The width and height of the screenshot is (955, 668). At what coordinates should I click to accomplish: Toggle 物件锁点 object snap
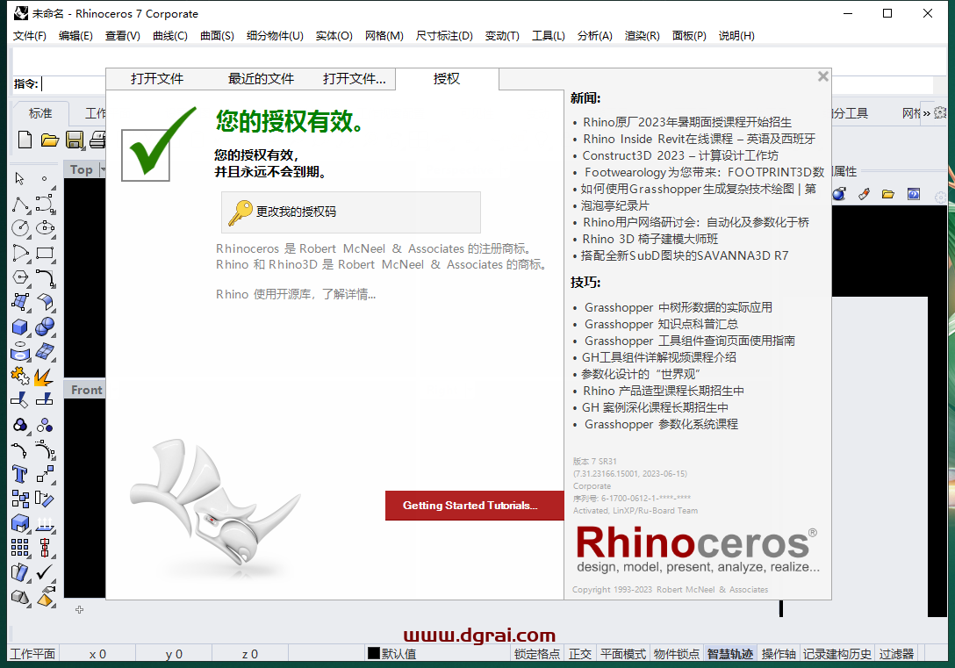[676, 653]
